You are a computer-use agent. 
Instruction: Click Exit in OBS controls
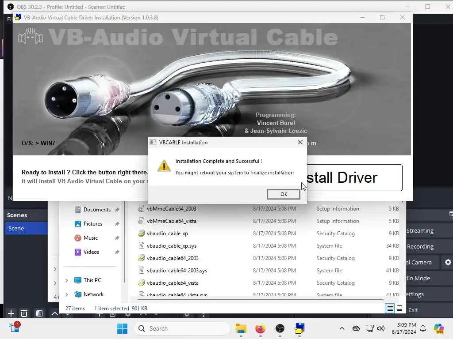click(429, 310)
